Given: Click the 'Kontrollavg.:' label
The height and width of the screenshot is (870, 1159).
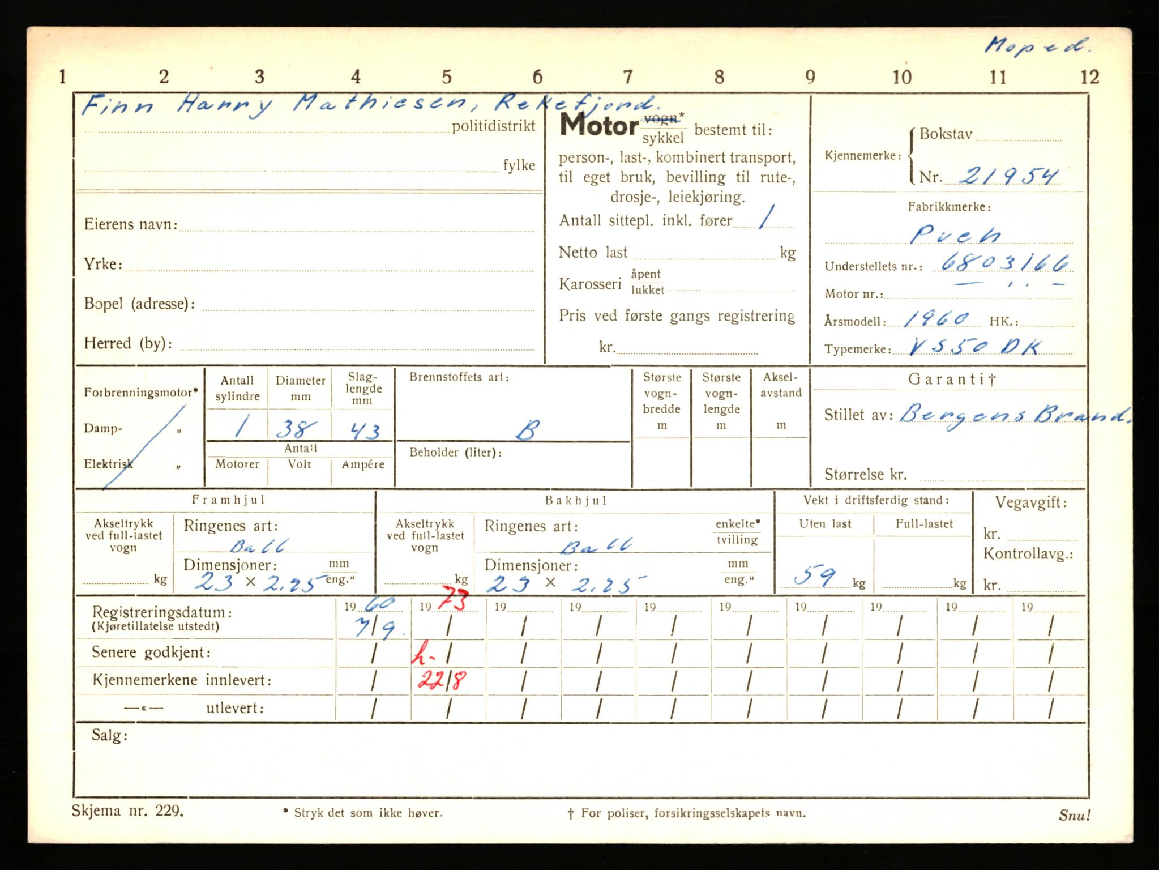Looking at the screenshot, I should (x=1028, y=553).
